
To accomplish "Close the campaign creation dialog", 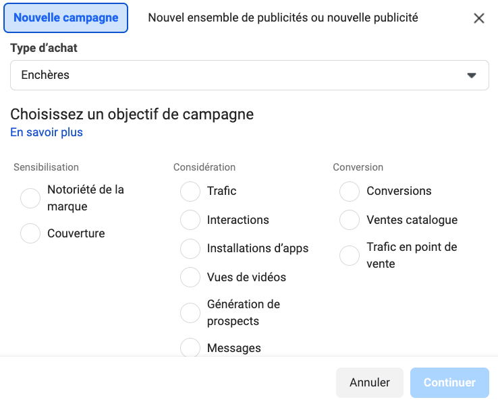I will coord(479,18).
